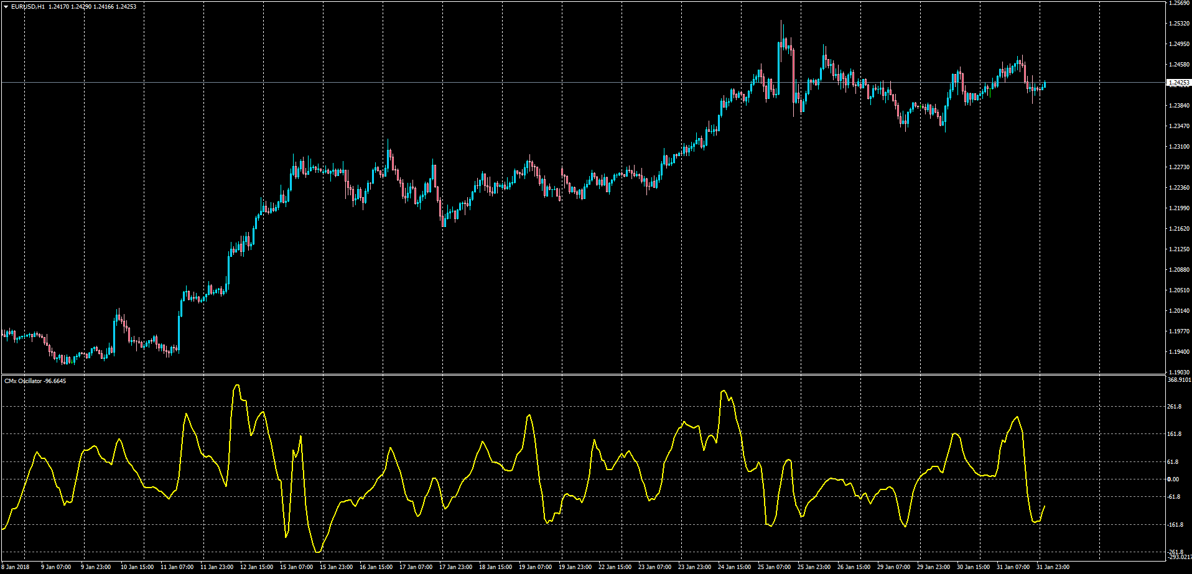Click time axis label 15 Jan 07:00
This screenshot has width=1192, height=574.
click(x=296, y=567)
